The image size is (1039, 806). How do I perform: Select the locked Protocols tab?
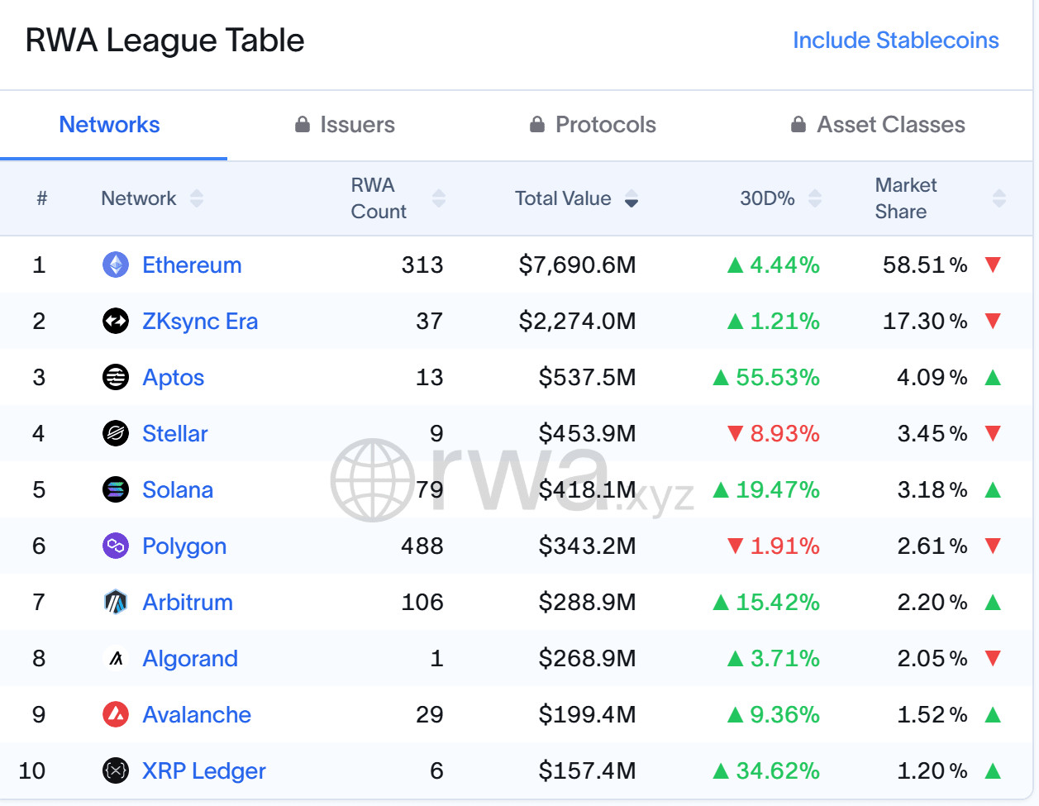pos(593,125)
